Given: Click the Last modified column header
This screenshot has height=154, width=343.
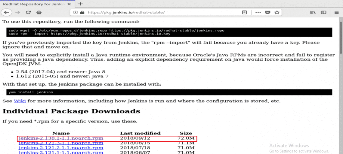Looking at the screenshot, I should (x=140, y=133).
